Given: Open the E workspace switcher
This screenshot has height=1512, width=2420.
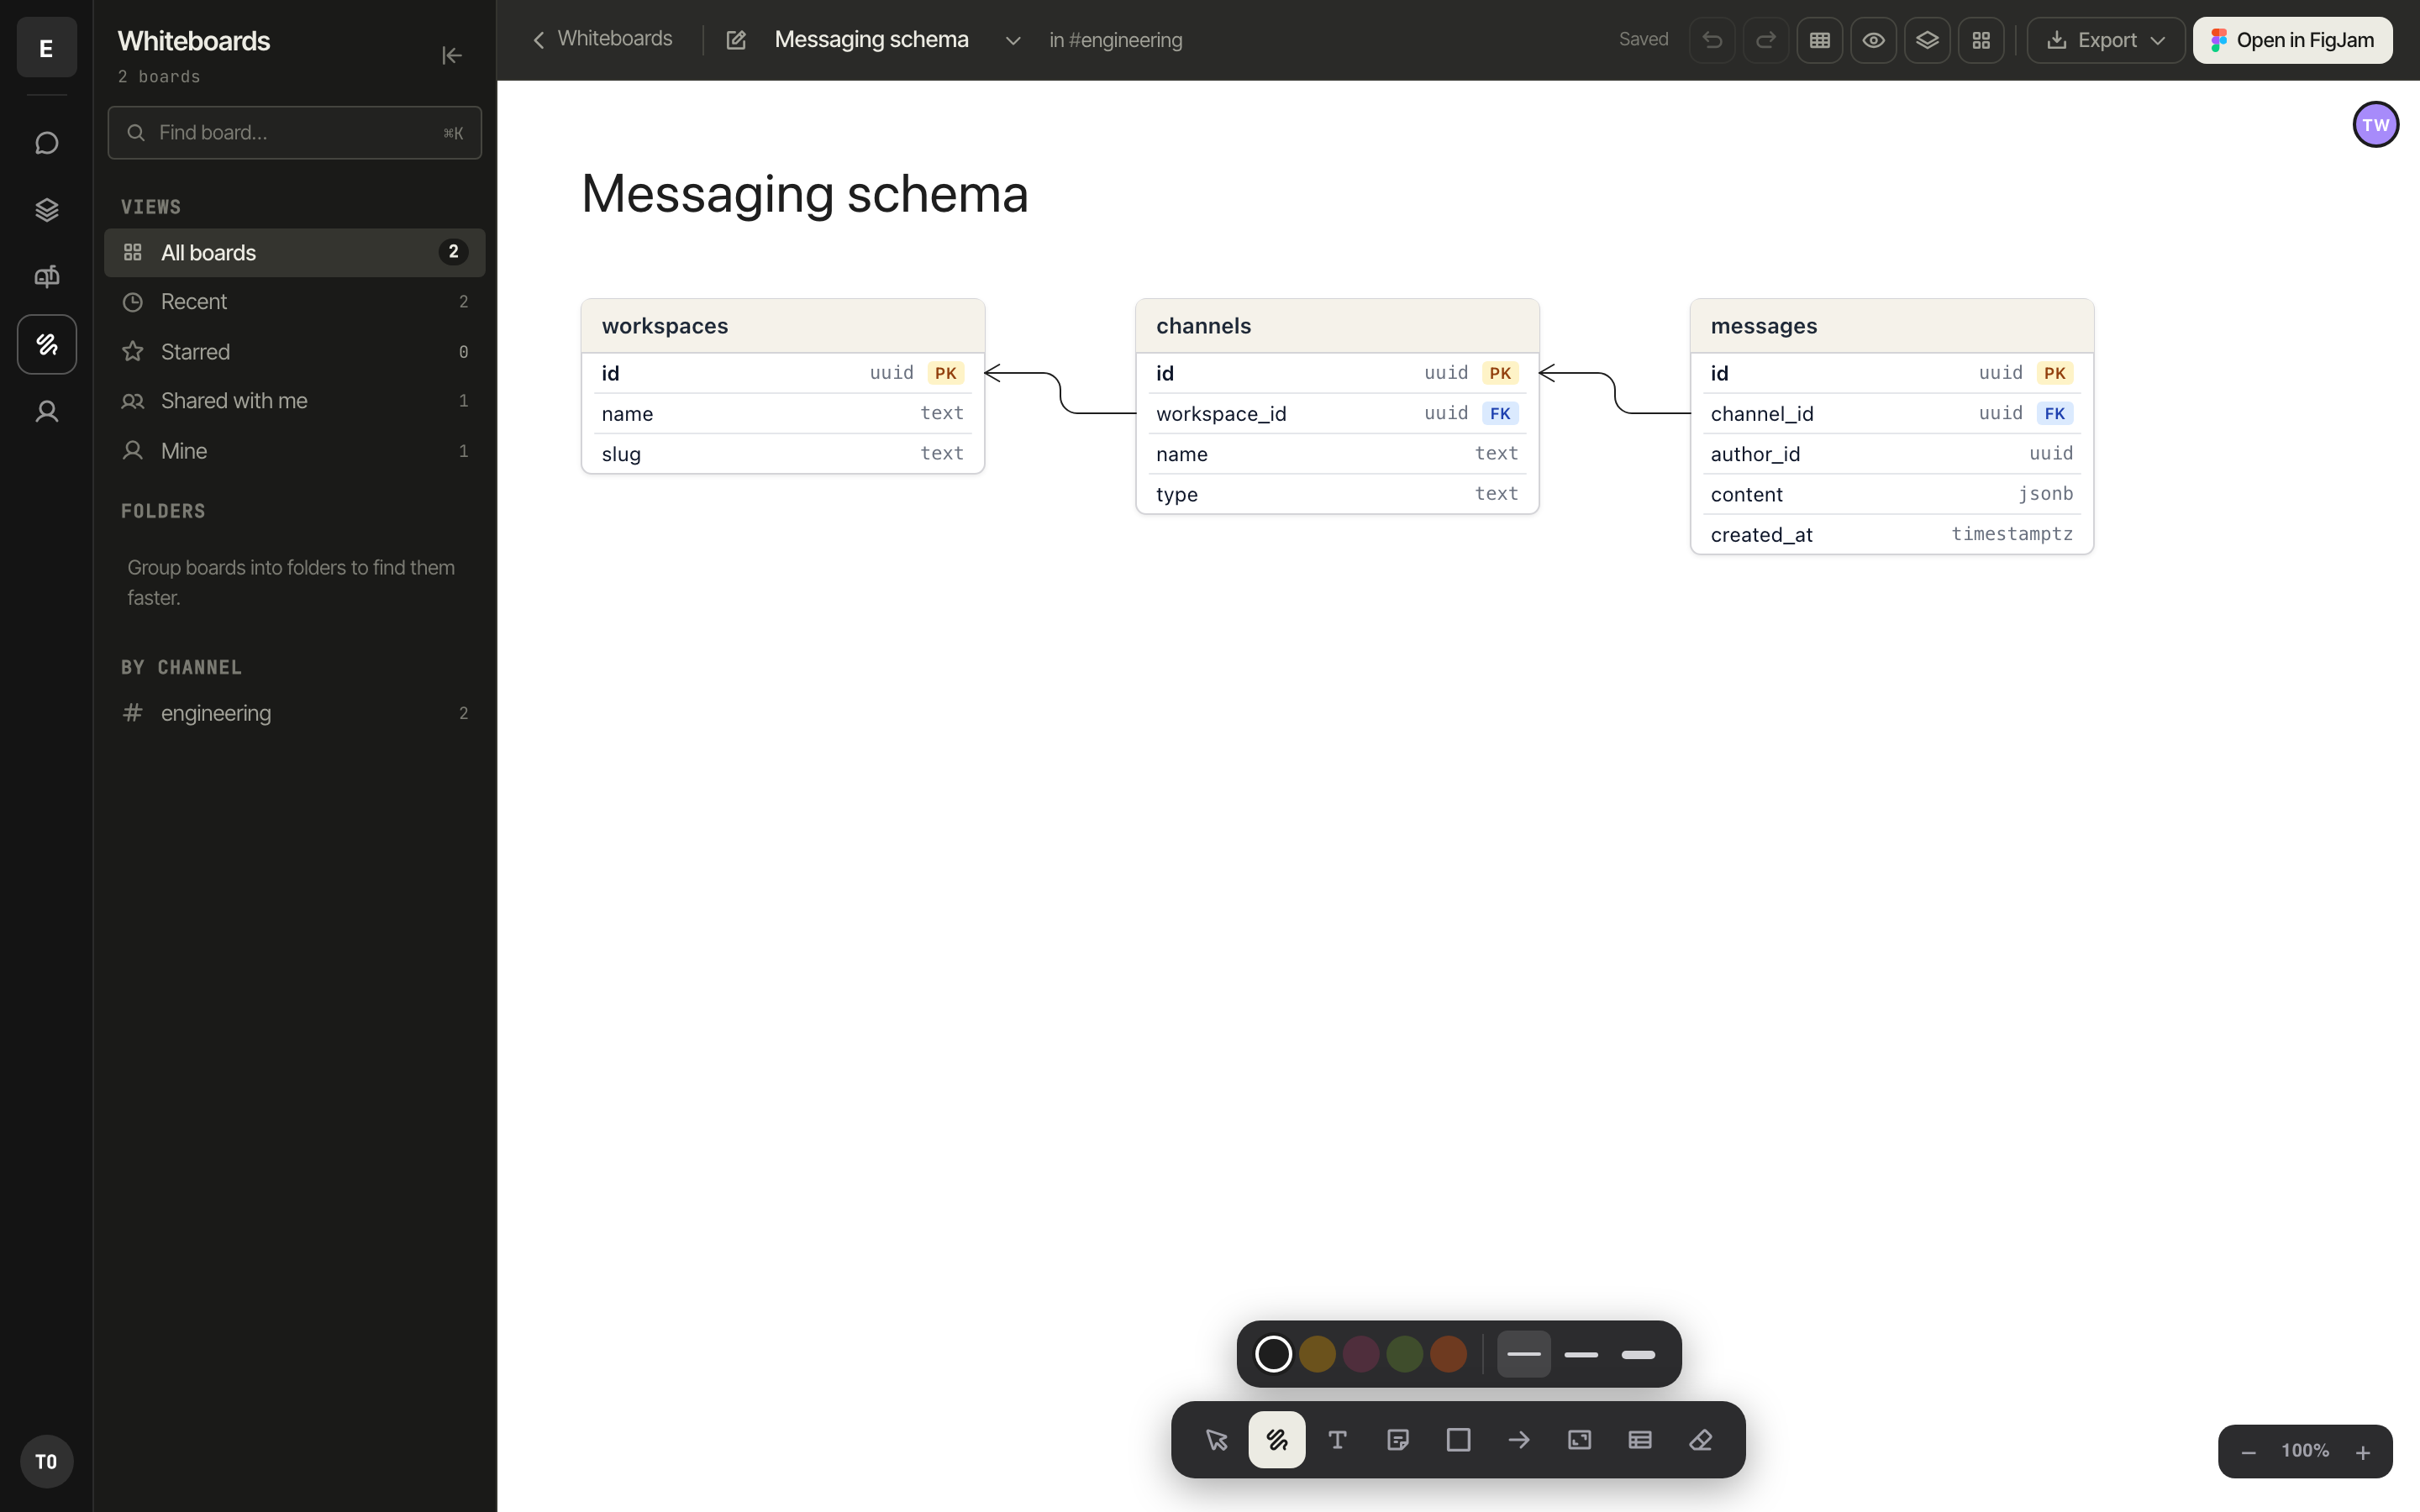Looking at the screenshot, I should coord(47,47).
